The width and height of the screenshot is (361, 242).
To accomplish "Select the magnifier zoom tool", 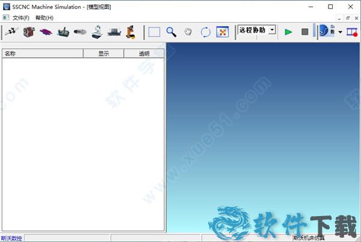I will point(171,32).
